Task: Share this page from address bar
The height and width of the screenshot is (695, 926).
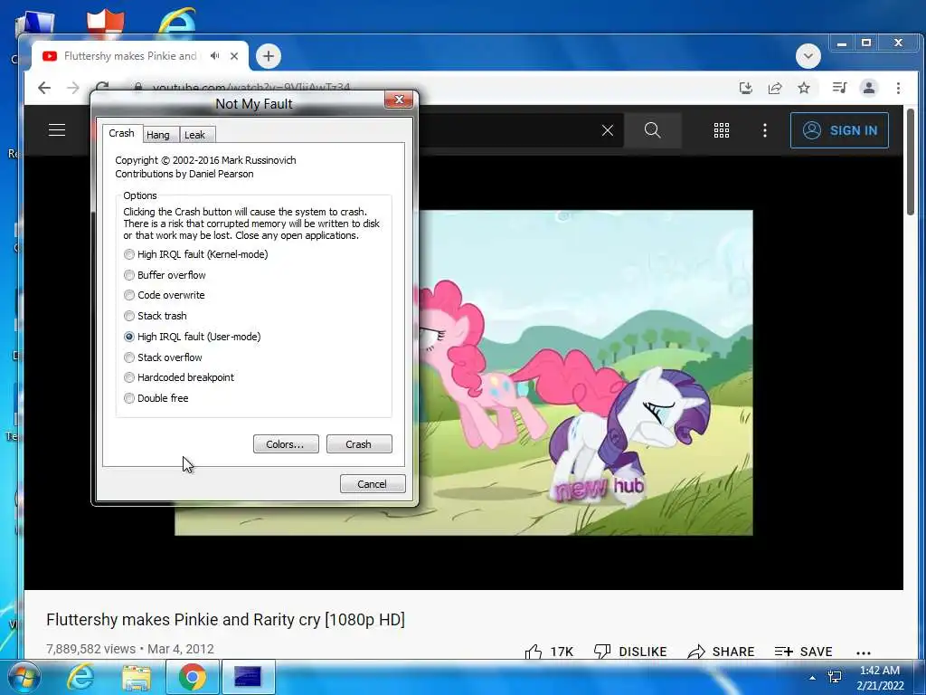Action: click(x=775, y=88)
